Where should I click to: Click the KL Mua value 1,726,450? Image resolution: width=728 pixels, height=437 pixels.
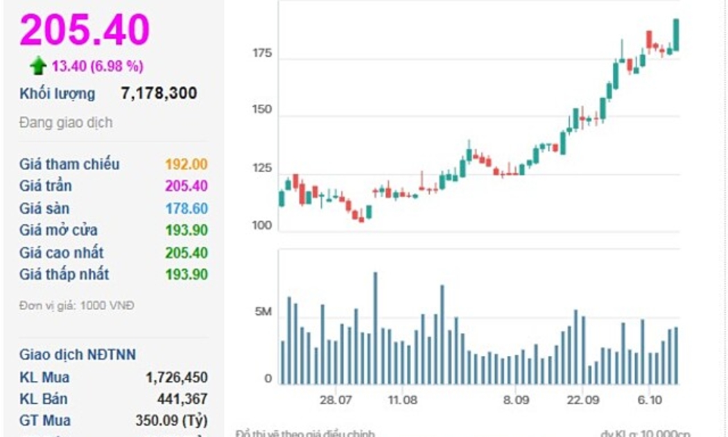(176, 378)
